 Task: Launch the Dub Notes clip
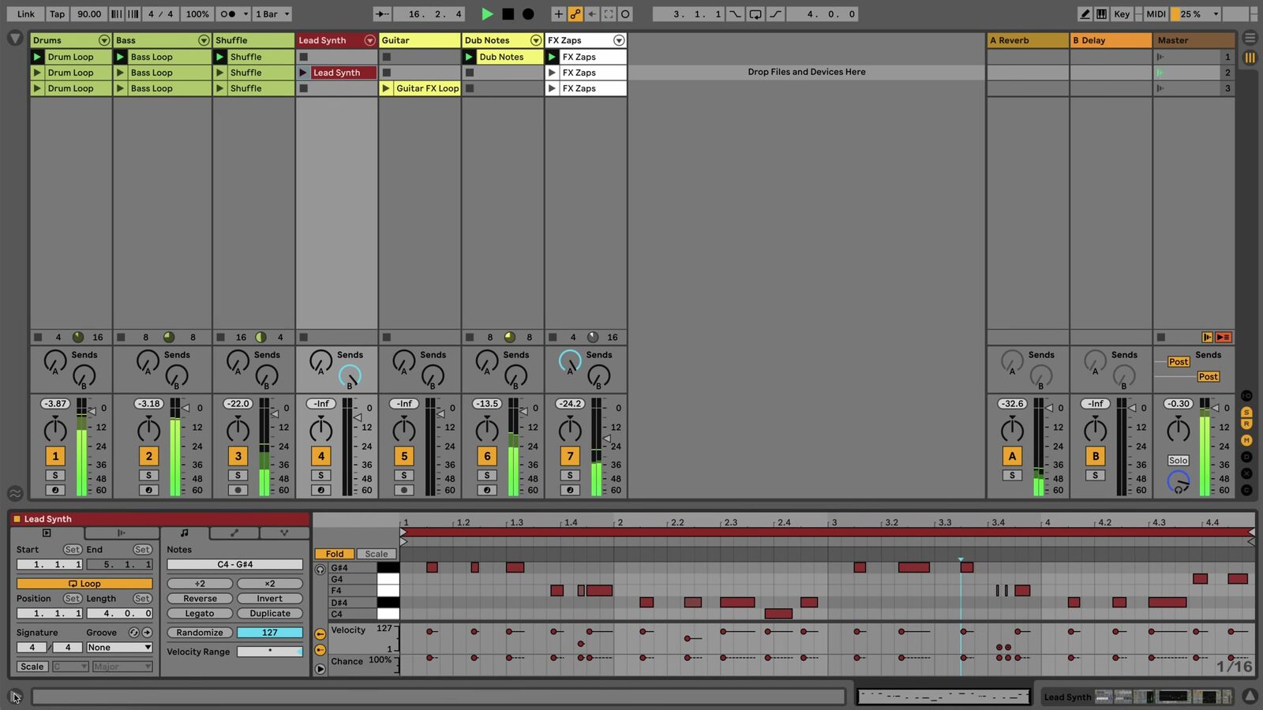tap(469, 57)
